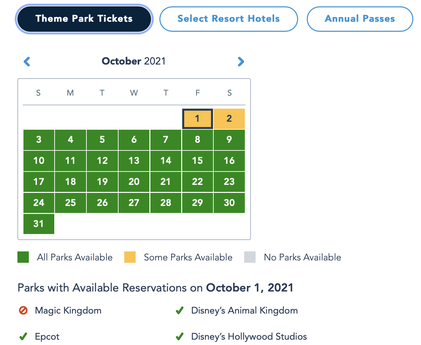This screenshot has height=345, width=421.
Task: Go to previous month with left arrow
Action: coord(27,62)
